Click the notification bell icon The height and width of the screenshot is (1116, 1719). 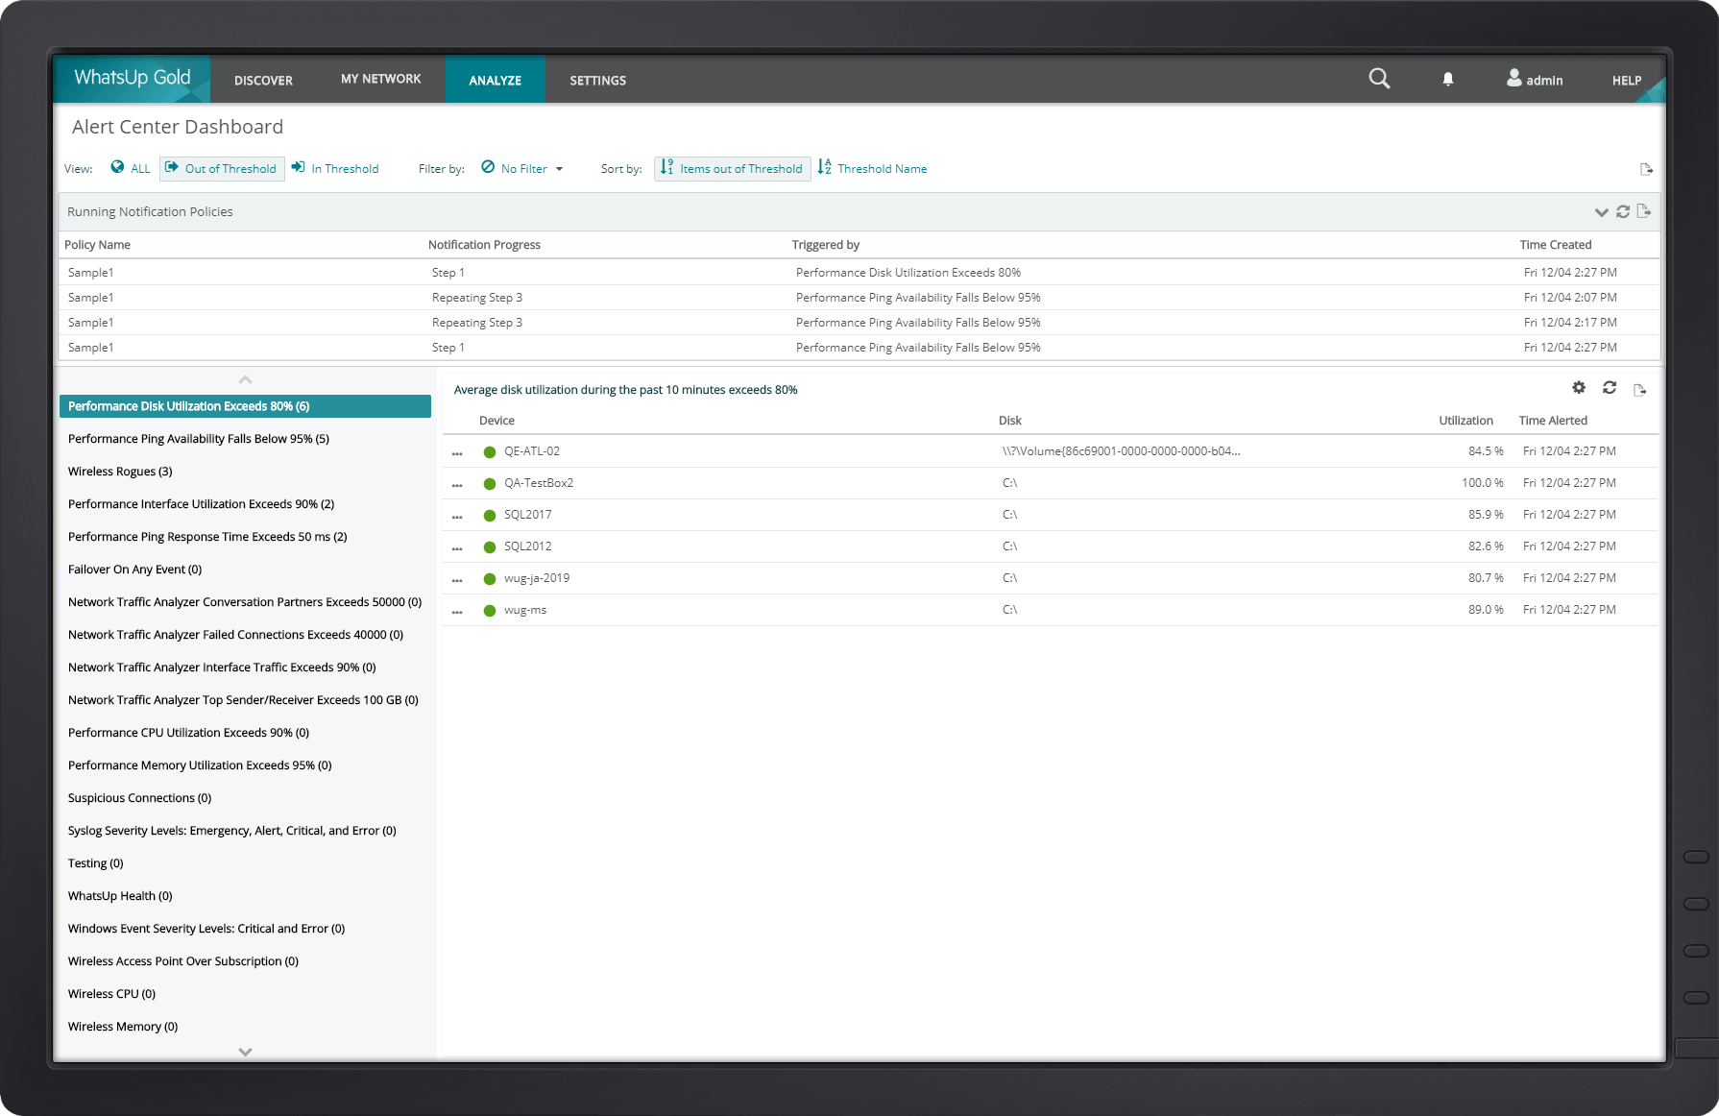tap(1448, 80)
